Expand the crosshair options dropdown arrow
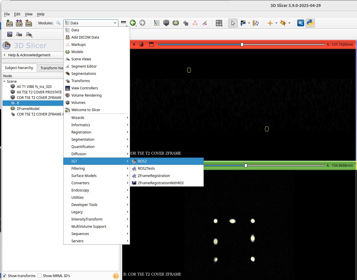The image size is (357, 280). point(276,23)
